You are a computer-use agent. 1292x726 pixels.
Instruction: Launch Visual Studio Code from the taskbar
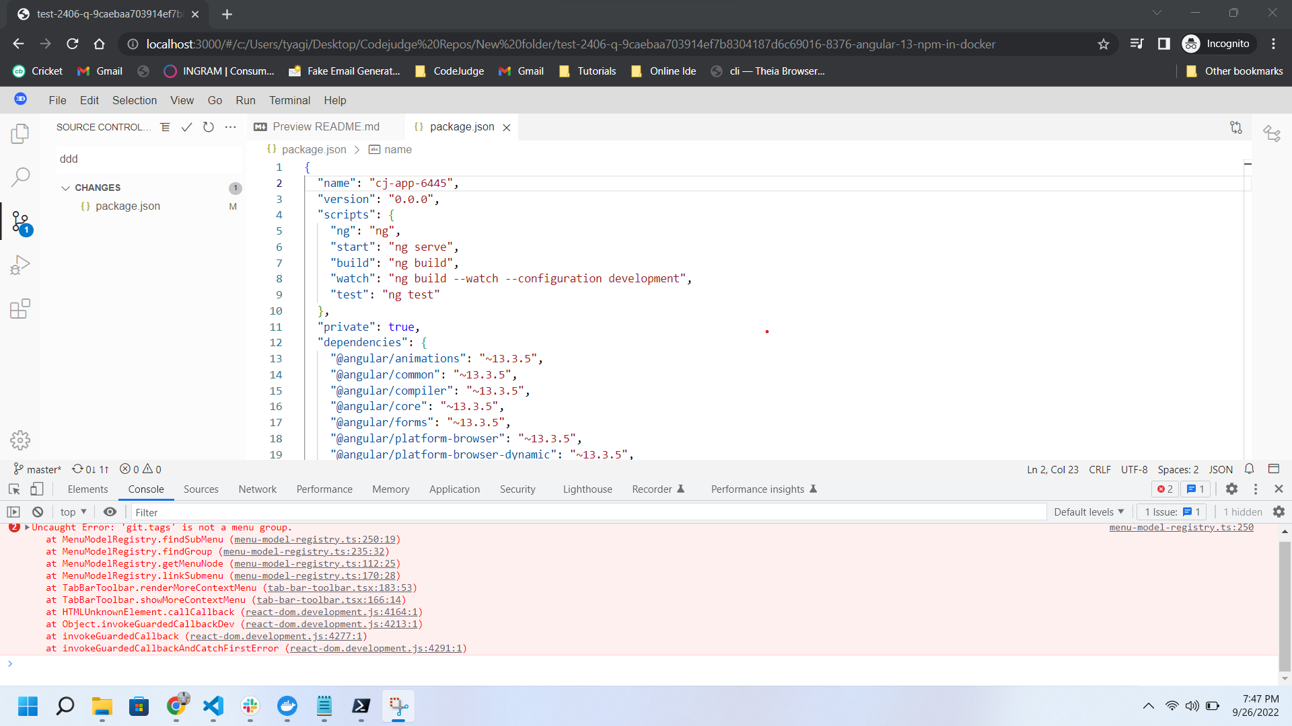tap(213, 707)
